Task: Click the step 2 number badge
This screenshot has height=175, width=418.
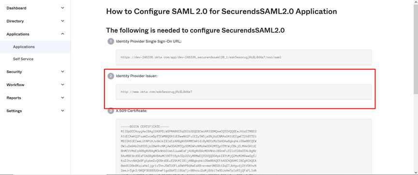Action: coord(111,76)
